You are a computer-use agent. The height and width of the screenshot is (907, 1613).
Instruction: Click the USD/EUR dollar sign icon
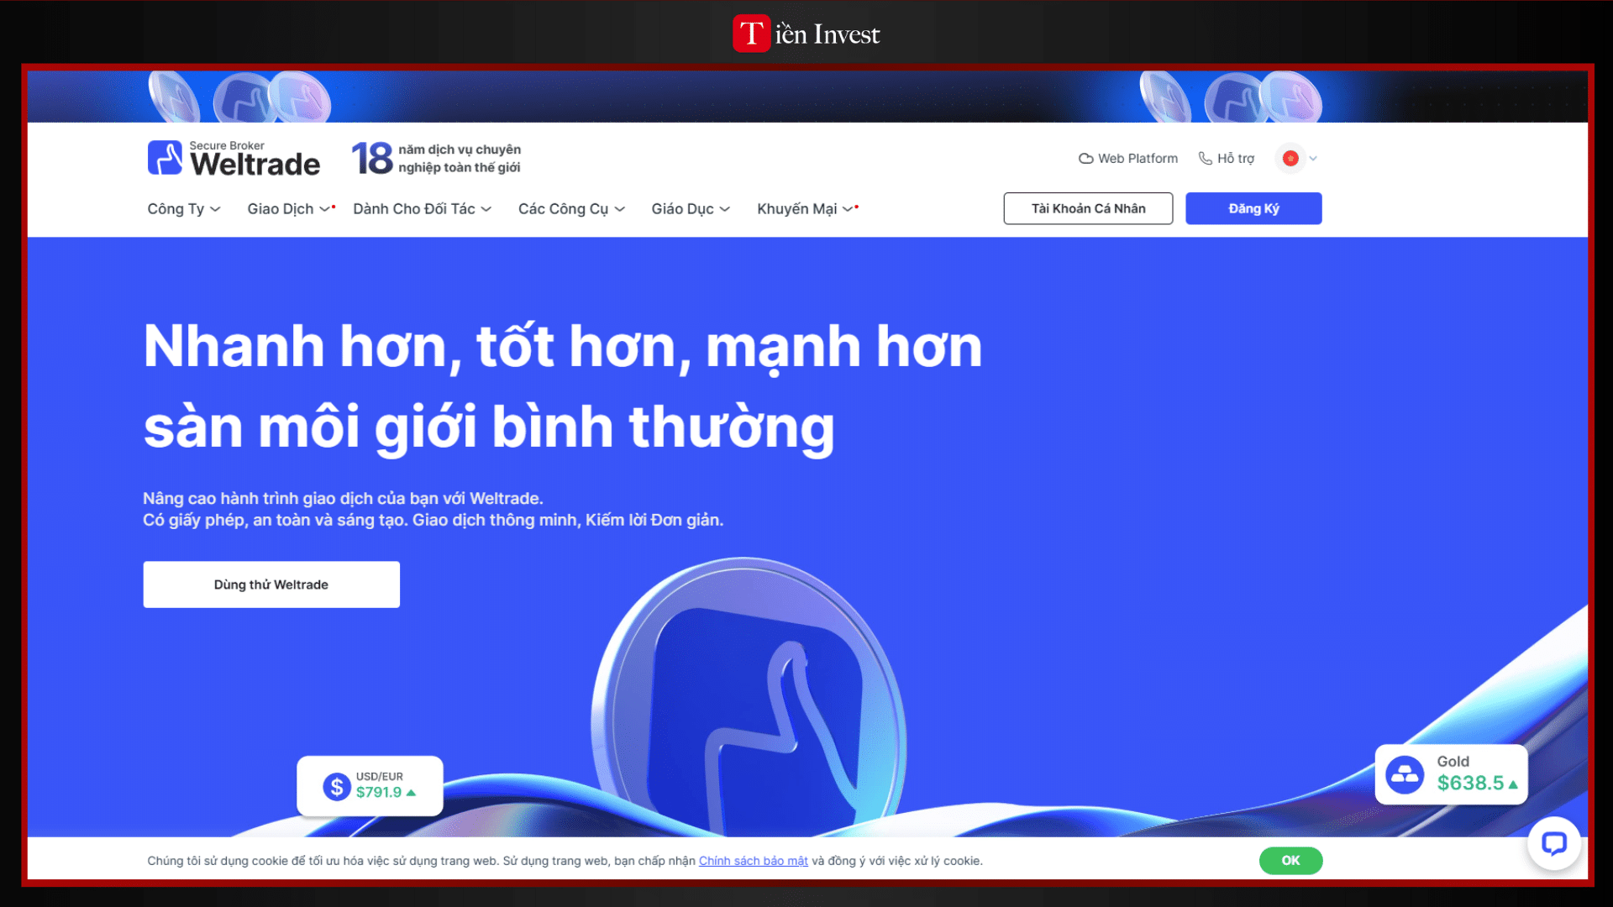pos(337,787)
